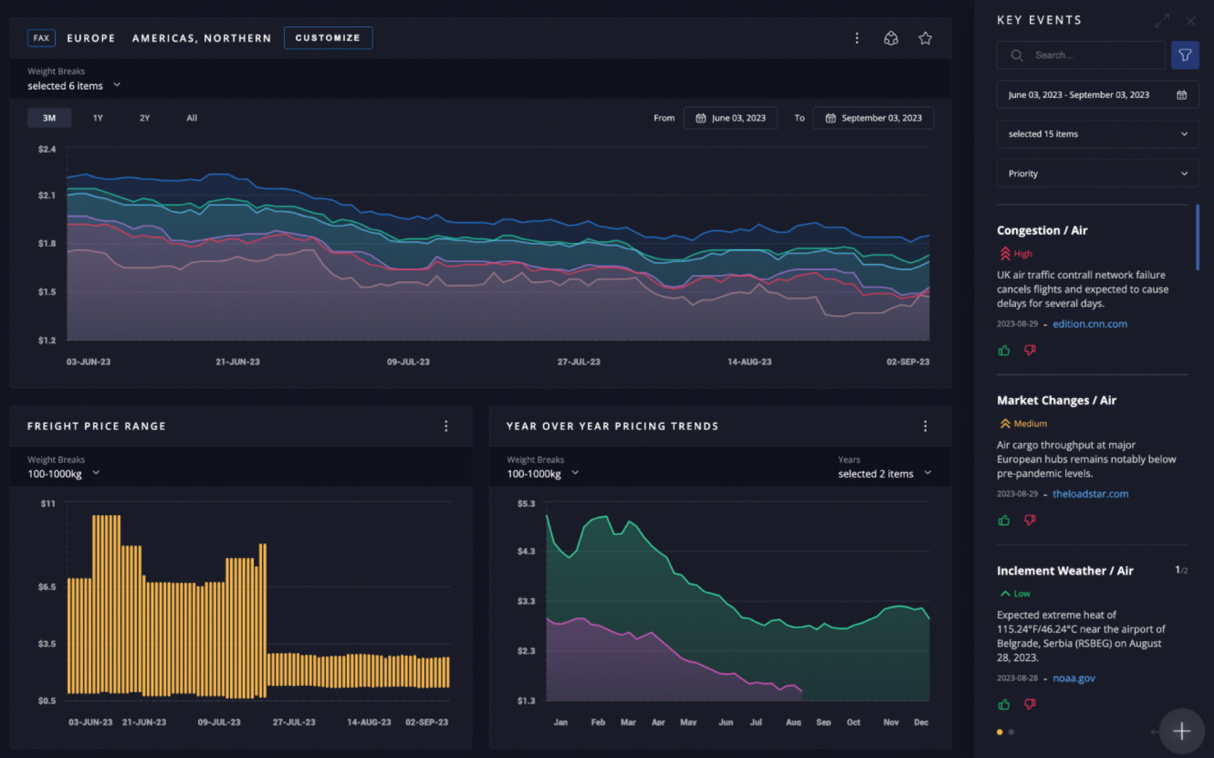
Task: Open the Priority dropdown in Key Events
Action: [1097, 174]
